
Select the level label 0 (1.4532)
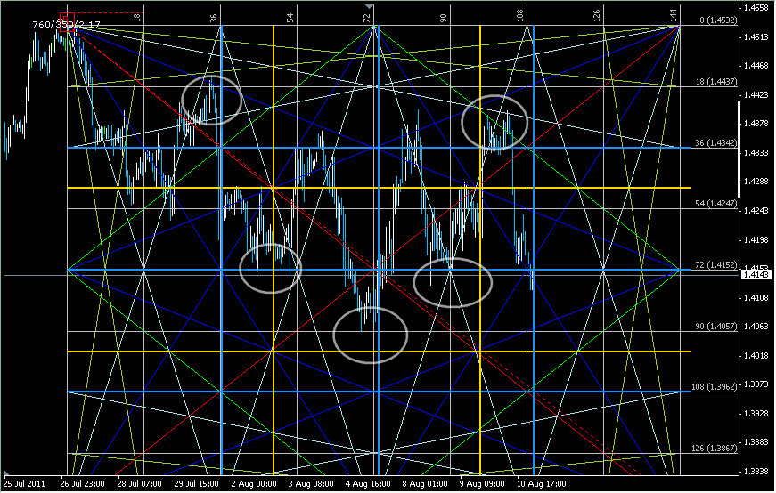(x=718, y=20)
